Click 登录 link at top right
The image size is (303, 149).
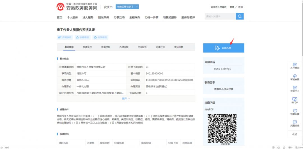232,7
